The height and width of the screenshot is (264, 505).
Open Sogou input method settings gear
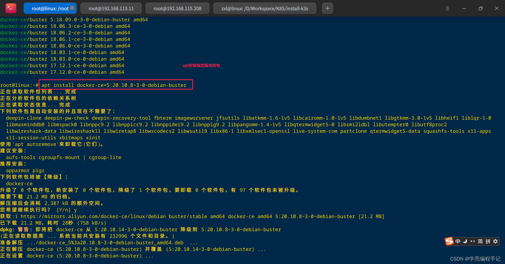[495, 241]
